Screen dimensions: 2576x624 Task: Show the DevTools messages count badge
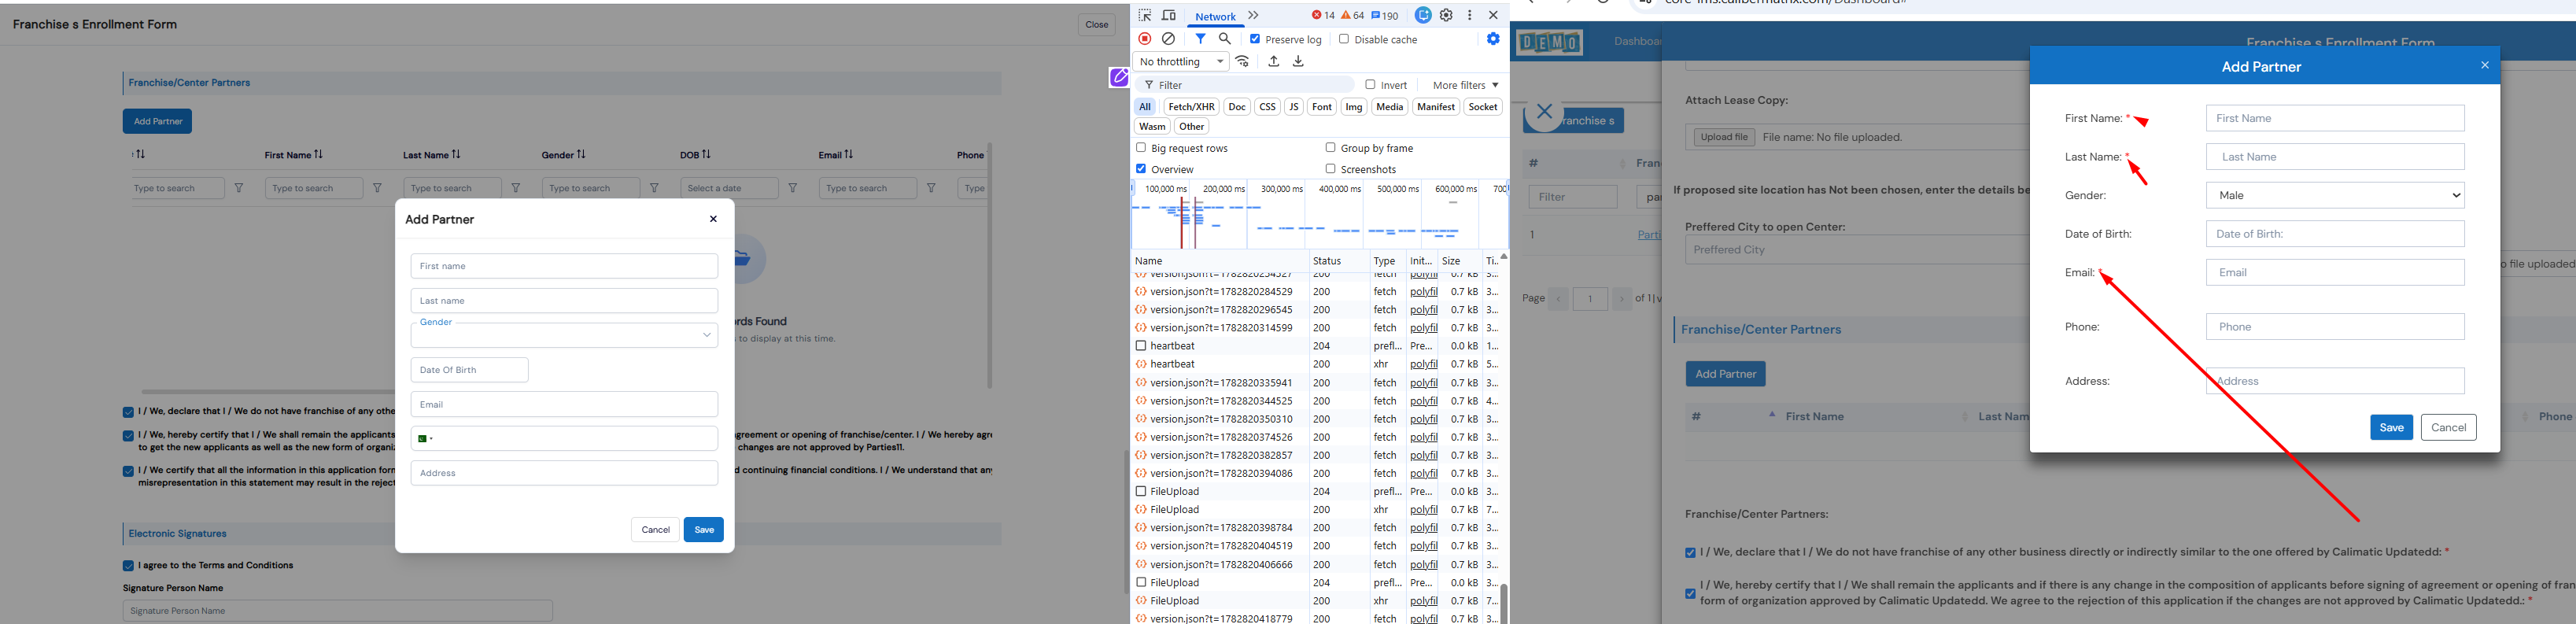click(1385, 15)
